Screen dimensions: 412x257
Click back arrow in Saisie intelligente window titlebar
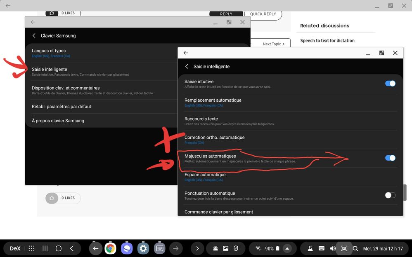point(186,53)
